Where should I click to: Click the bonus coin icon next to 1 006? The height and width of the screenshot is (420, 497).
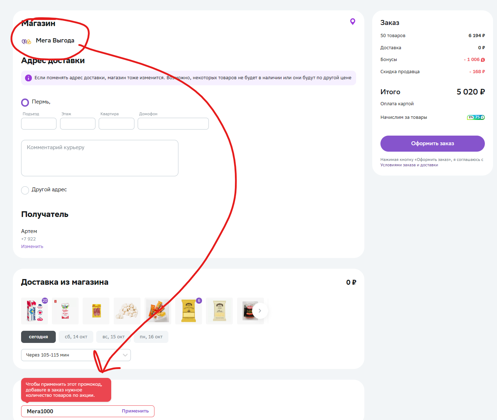[483, 60]
